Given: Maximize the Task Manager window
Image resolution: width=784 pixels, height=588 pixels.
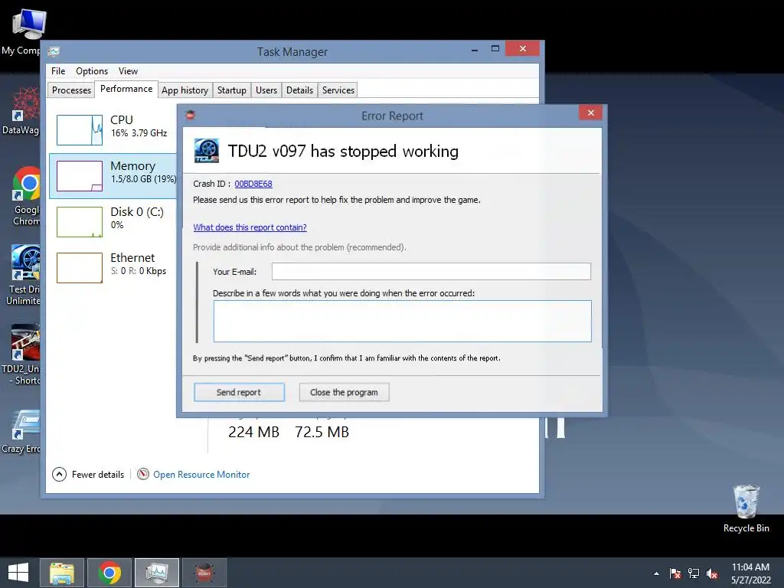Looking at the screenshot, I should [x=495, y=49].
